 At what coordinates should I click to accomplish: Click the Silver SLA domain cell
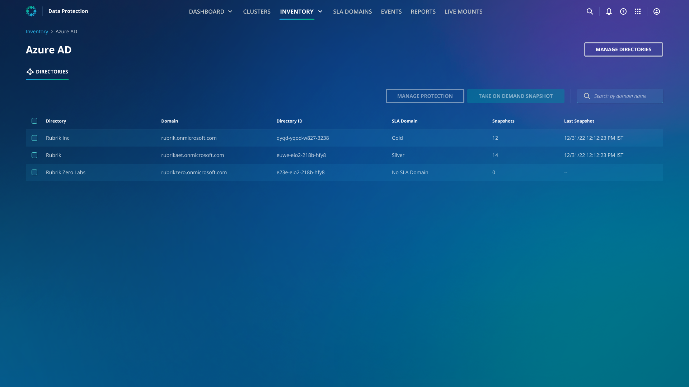click(x=398, y=155)
